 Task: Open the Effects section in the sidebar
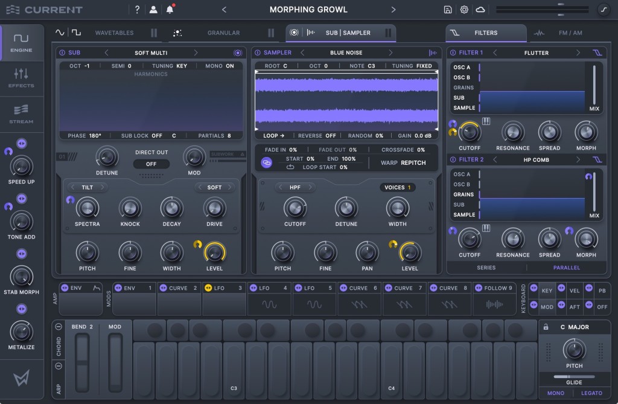(x=21, y=79)
